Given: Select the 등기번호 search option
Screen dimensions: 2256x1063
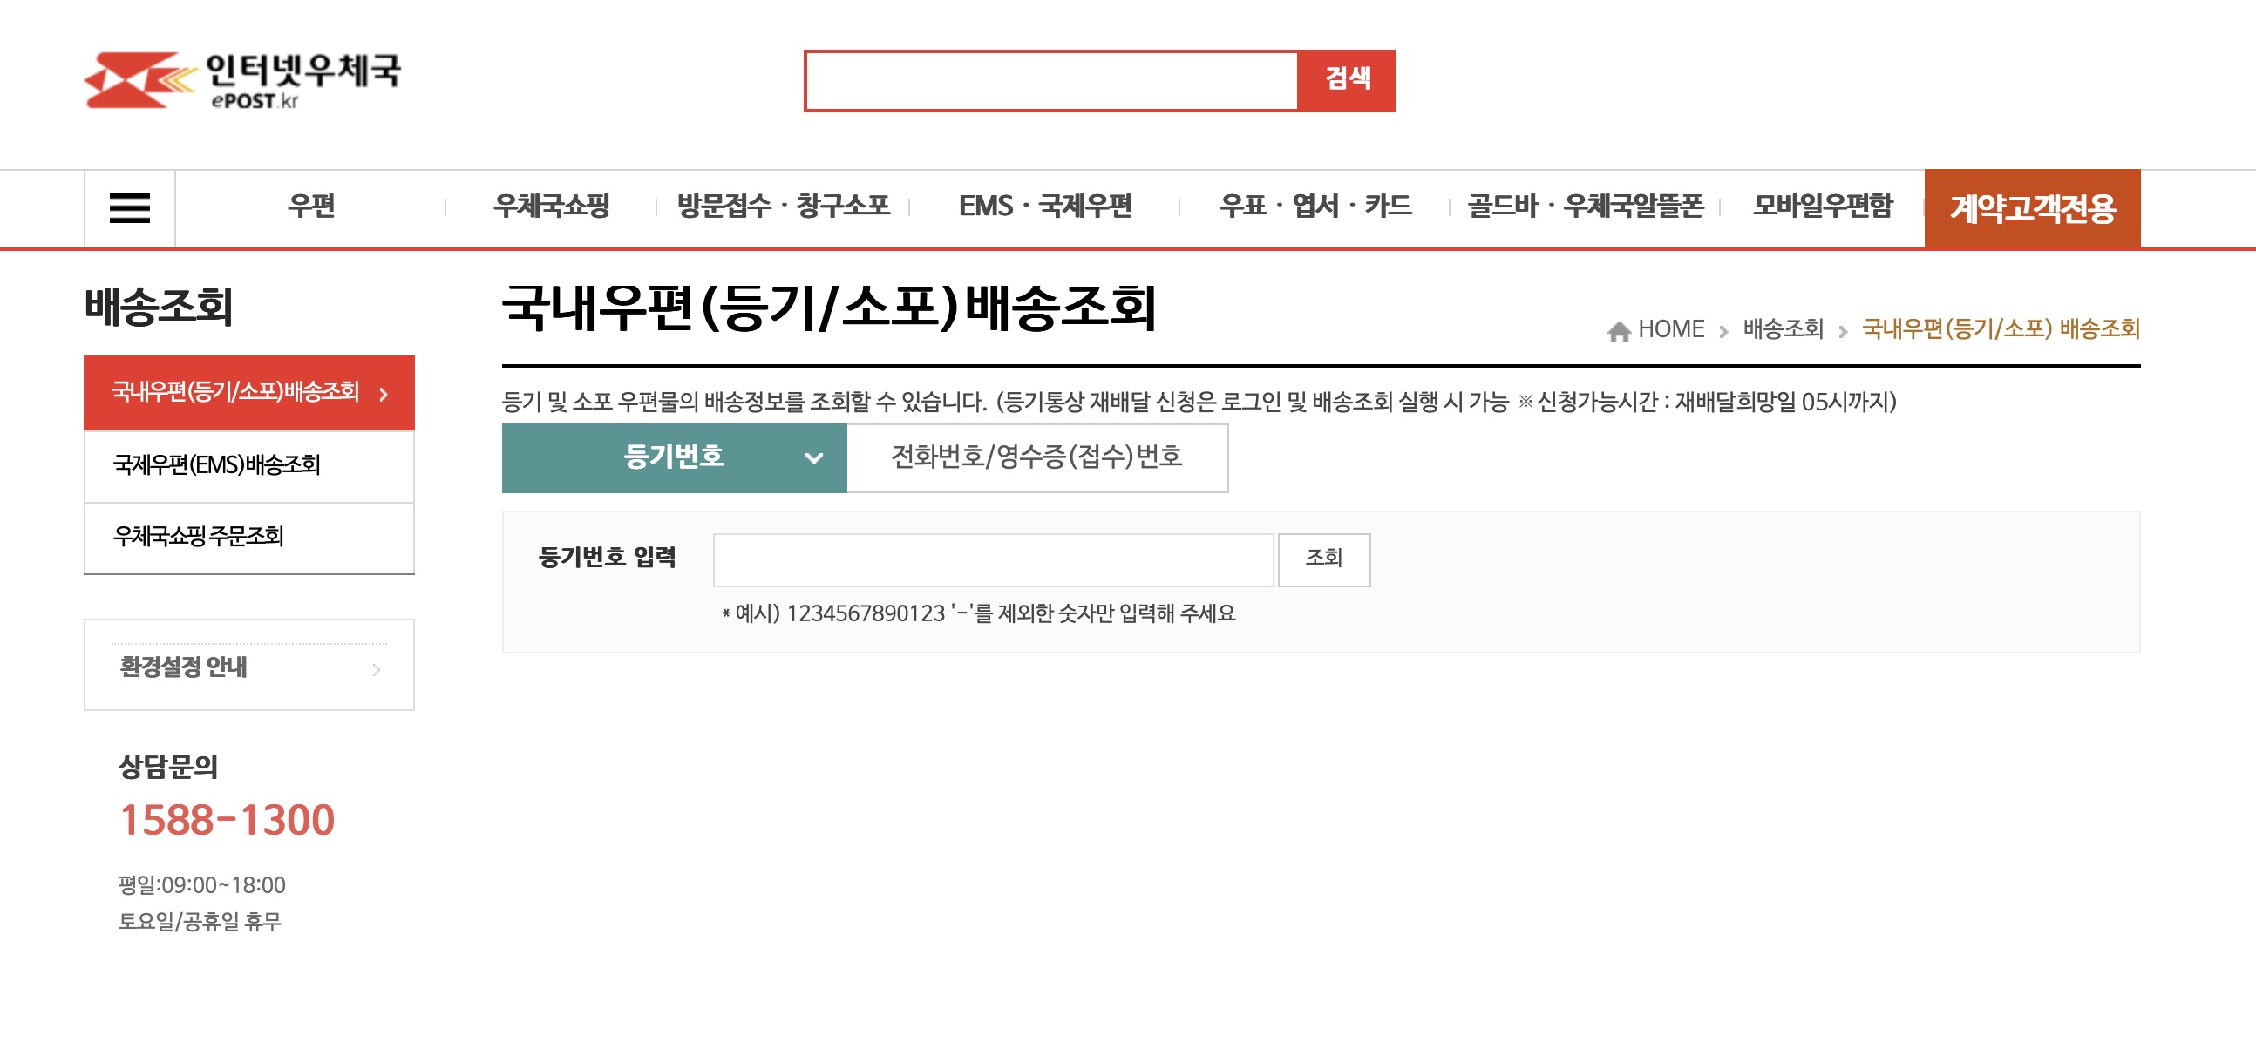Looking at the screenshot, I should pos(673,457).
